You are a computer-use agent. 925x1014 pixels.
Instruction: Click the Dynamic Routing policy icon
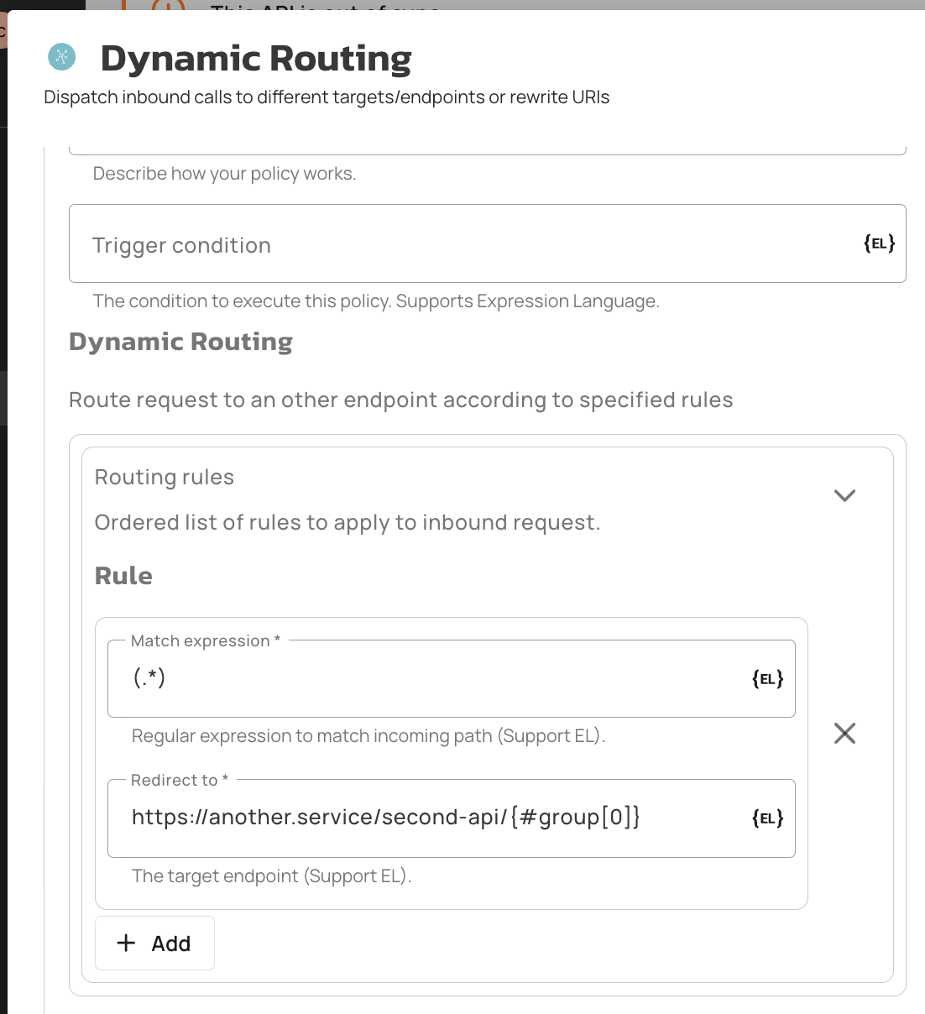point(61,57)
